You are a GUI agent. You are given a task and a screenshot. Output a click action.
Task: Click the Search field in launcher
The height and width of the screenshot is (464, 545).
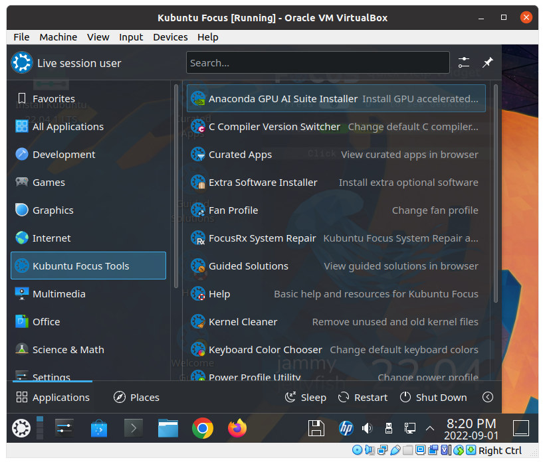(x=318, y=63)
